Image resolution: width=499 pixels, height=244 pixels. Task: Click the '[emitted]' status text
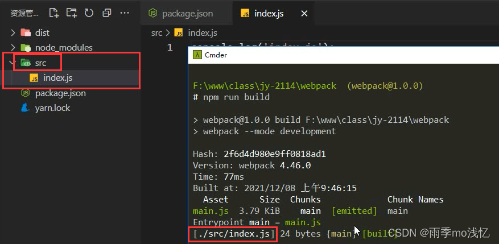(354, 211)
